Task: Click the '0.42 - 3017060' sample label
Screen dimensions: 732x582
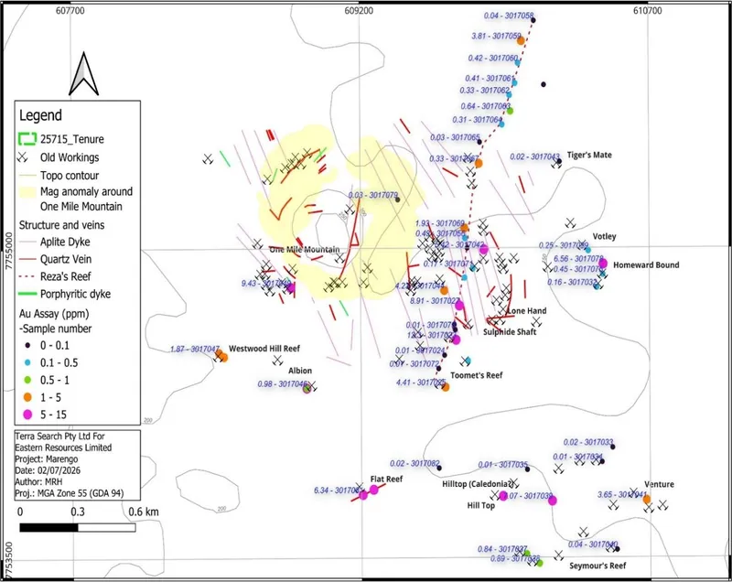Action: tap(493, 59)
